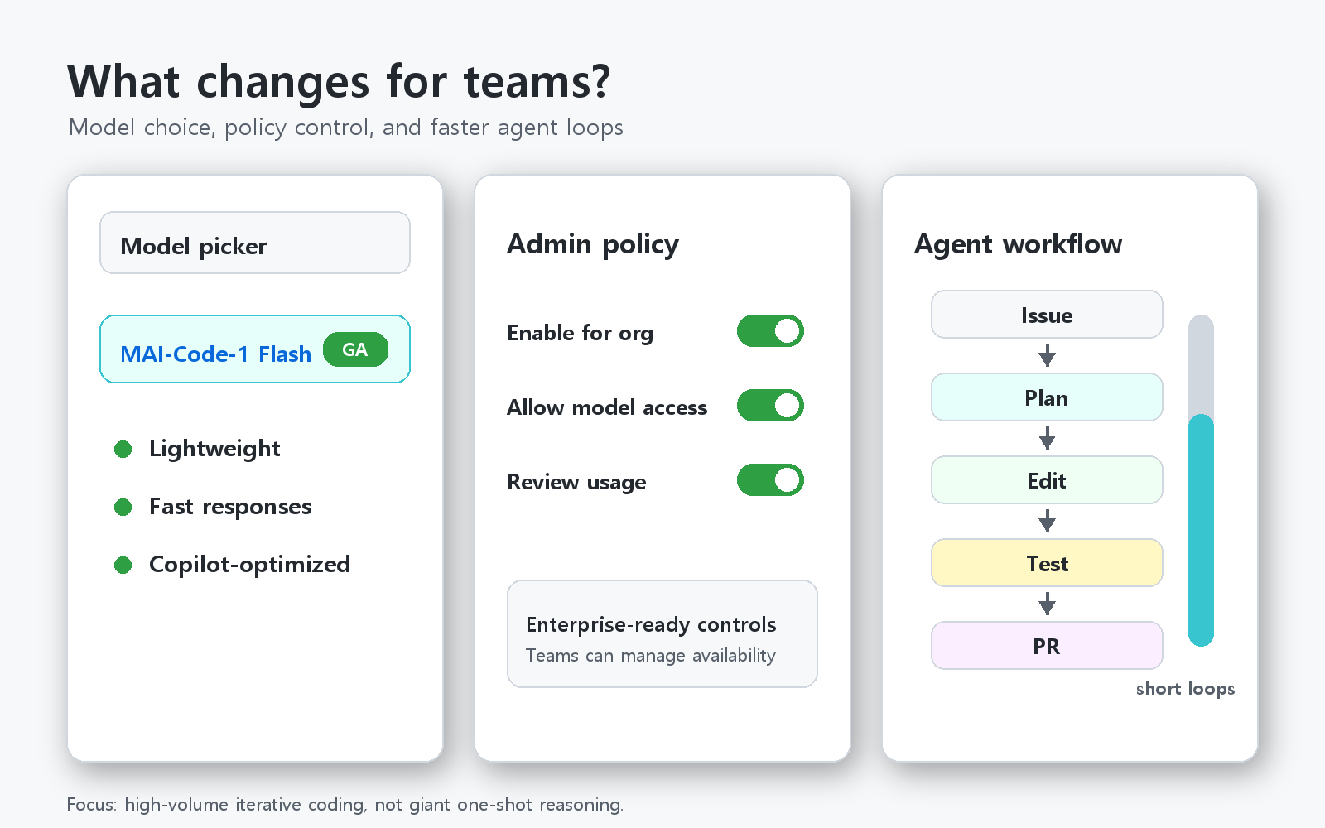Select the Plan workflow step
Viewport: 1325px width, 828px height.
pos(1047,397)
